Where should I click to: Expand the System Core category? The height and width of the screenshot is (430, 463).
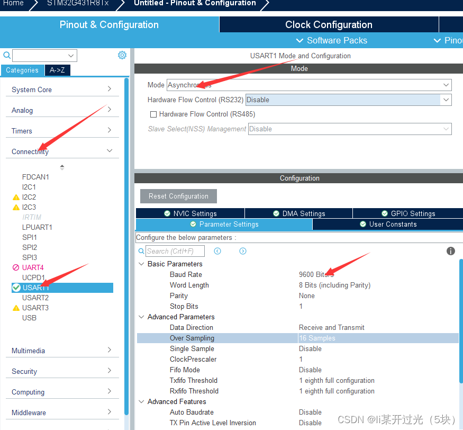click(62, 89)
